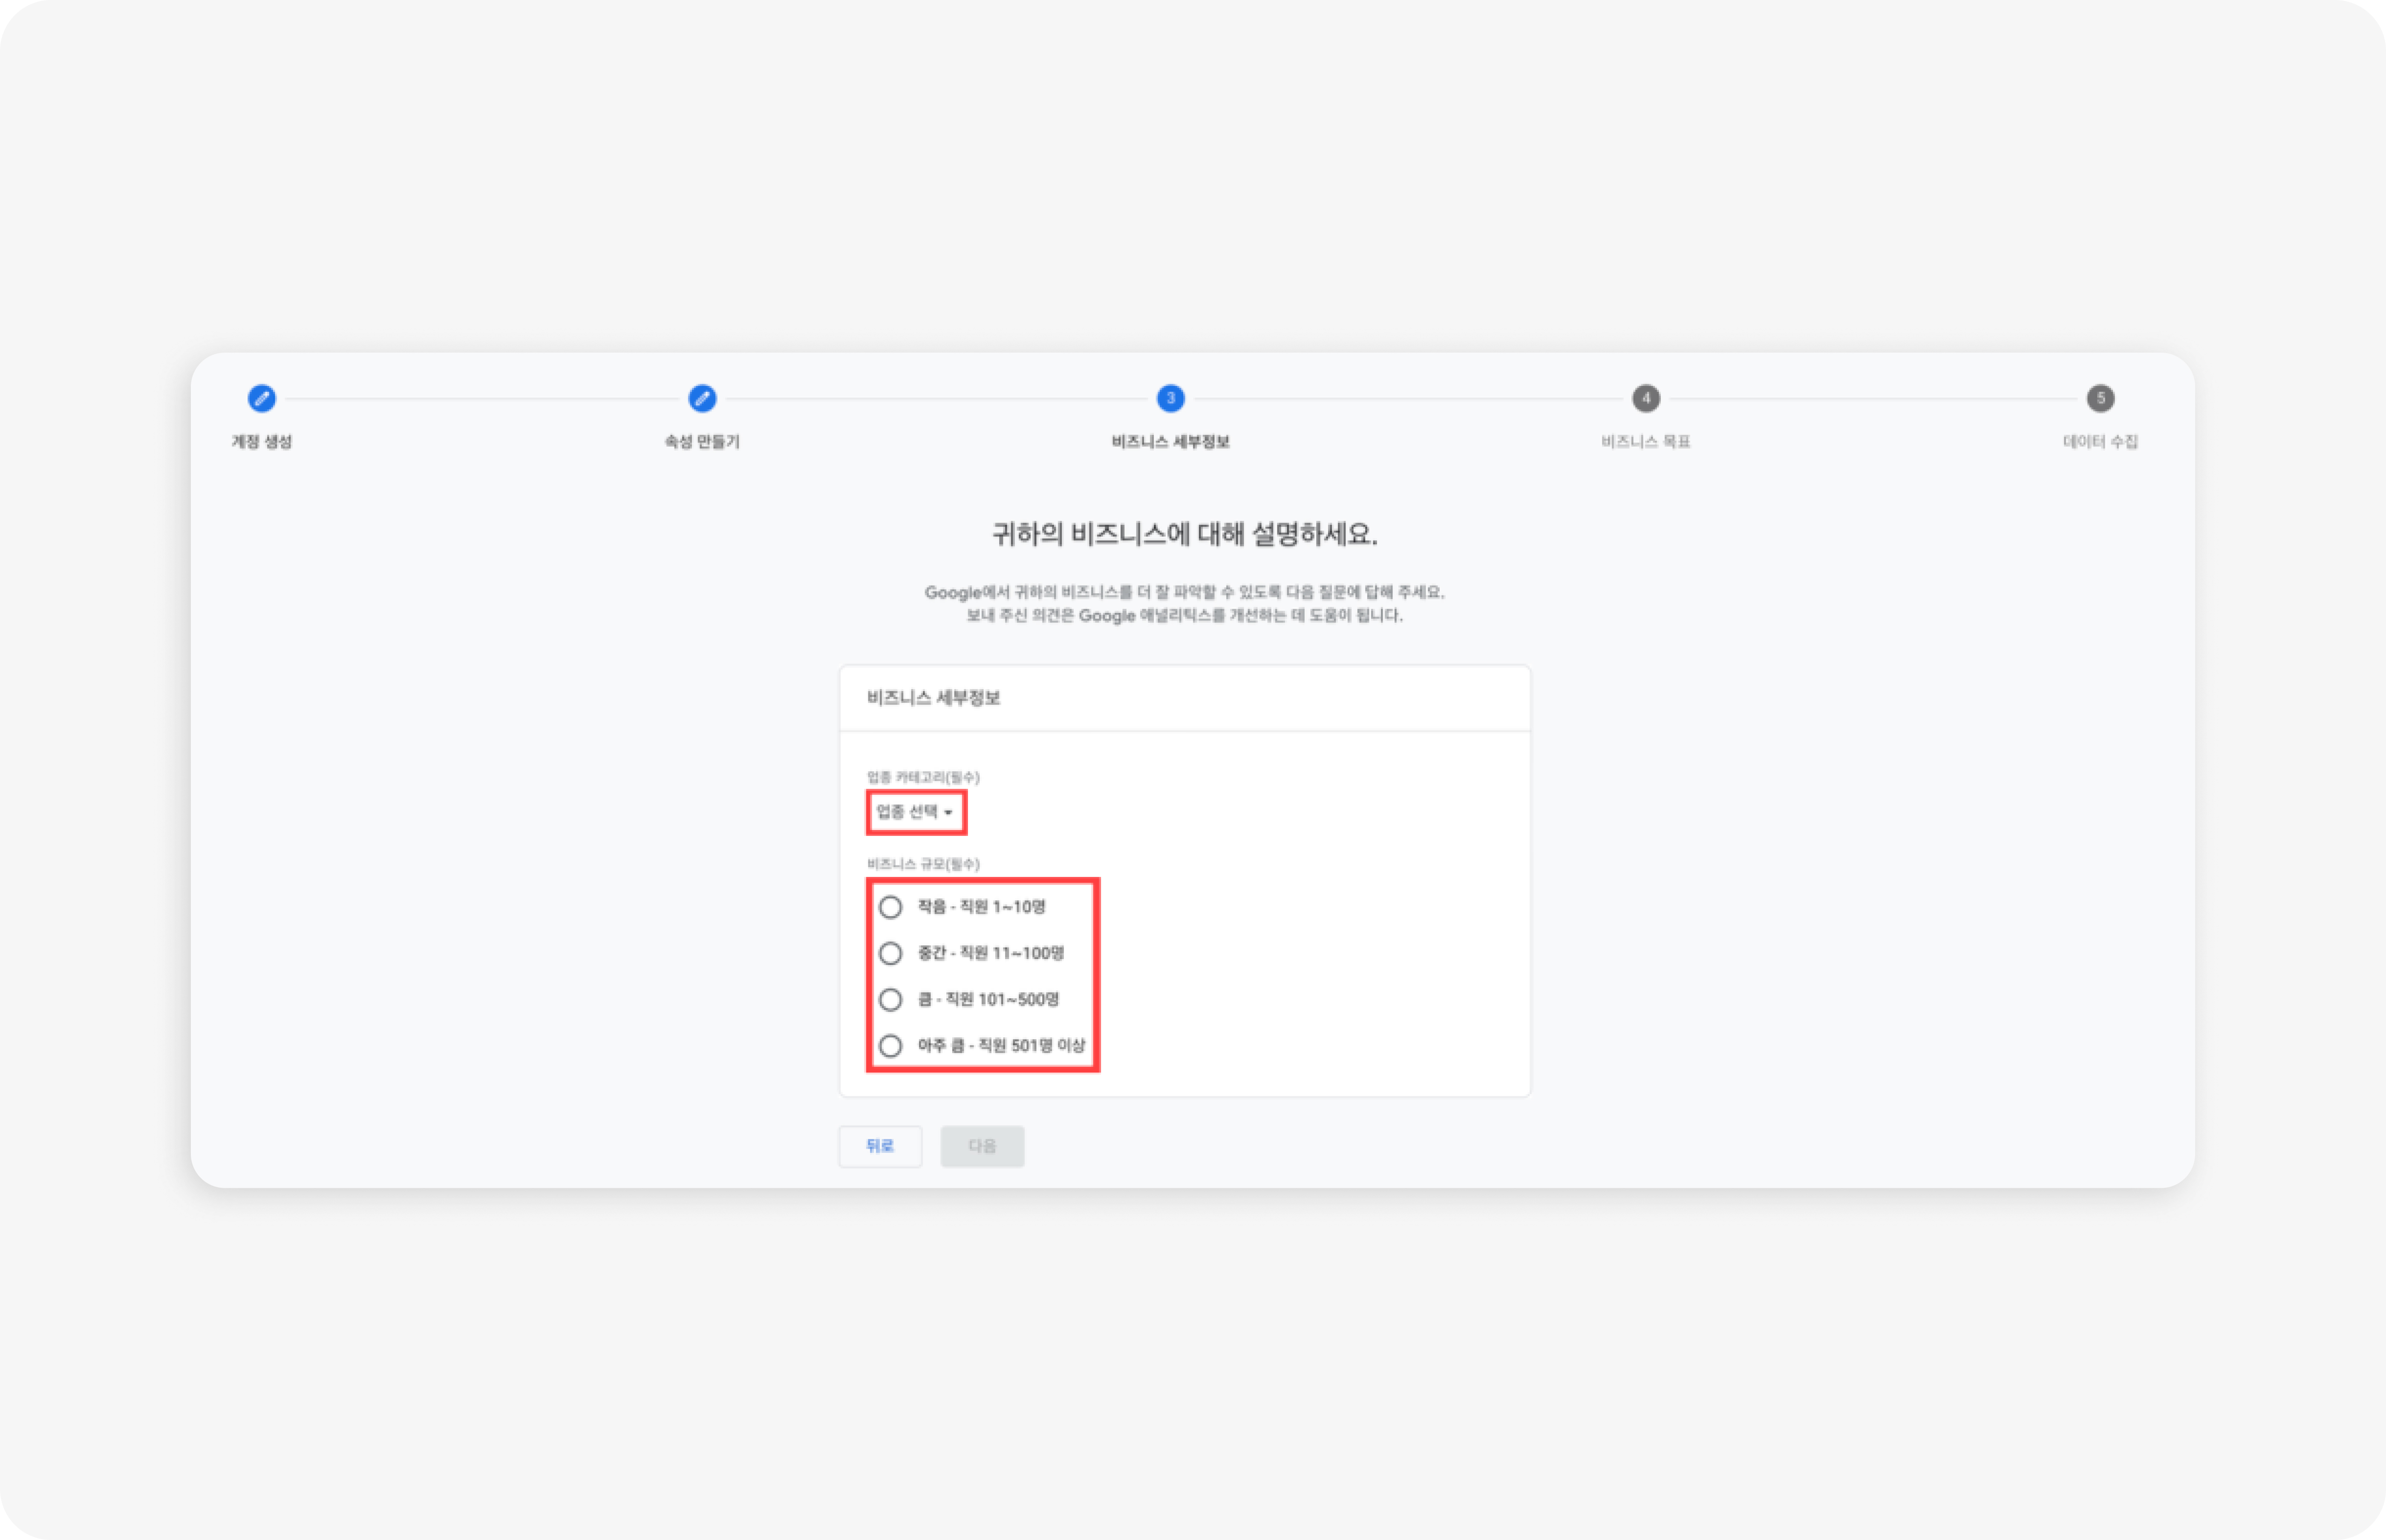Click the 비즈니스 세부정보 step label
Screen dimensions: 2386x1540
click(1170, 442)
